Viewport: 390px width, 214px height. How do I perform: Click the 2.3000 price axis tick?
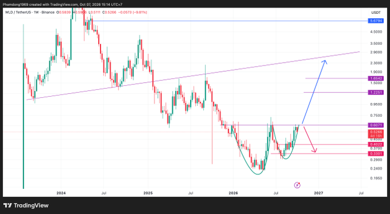376,63
